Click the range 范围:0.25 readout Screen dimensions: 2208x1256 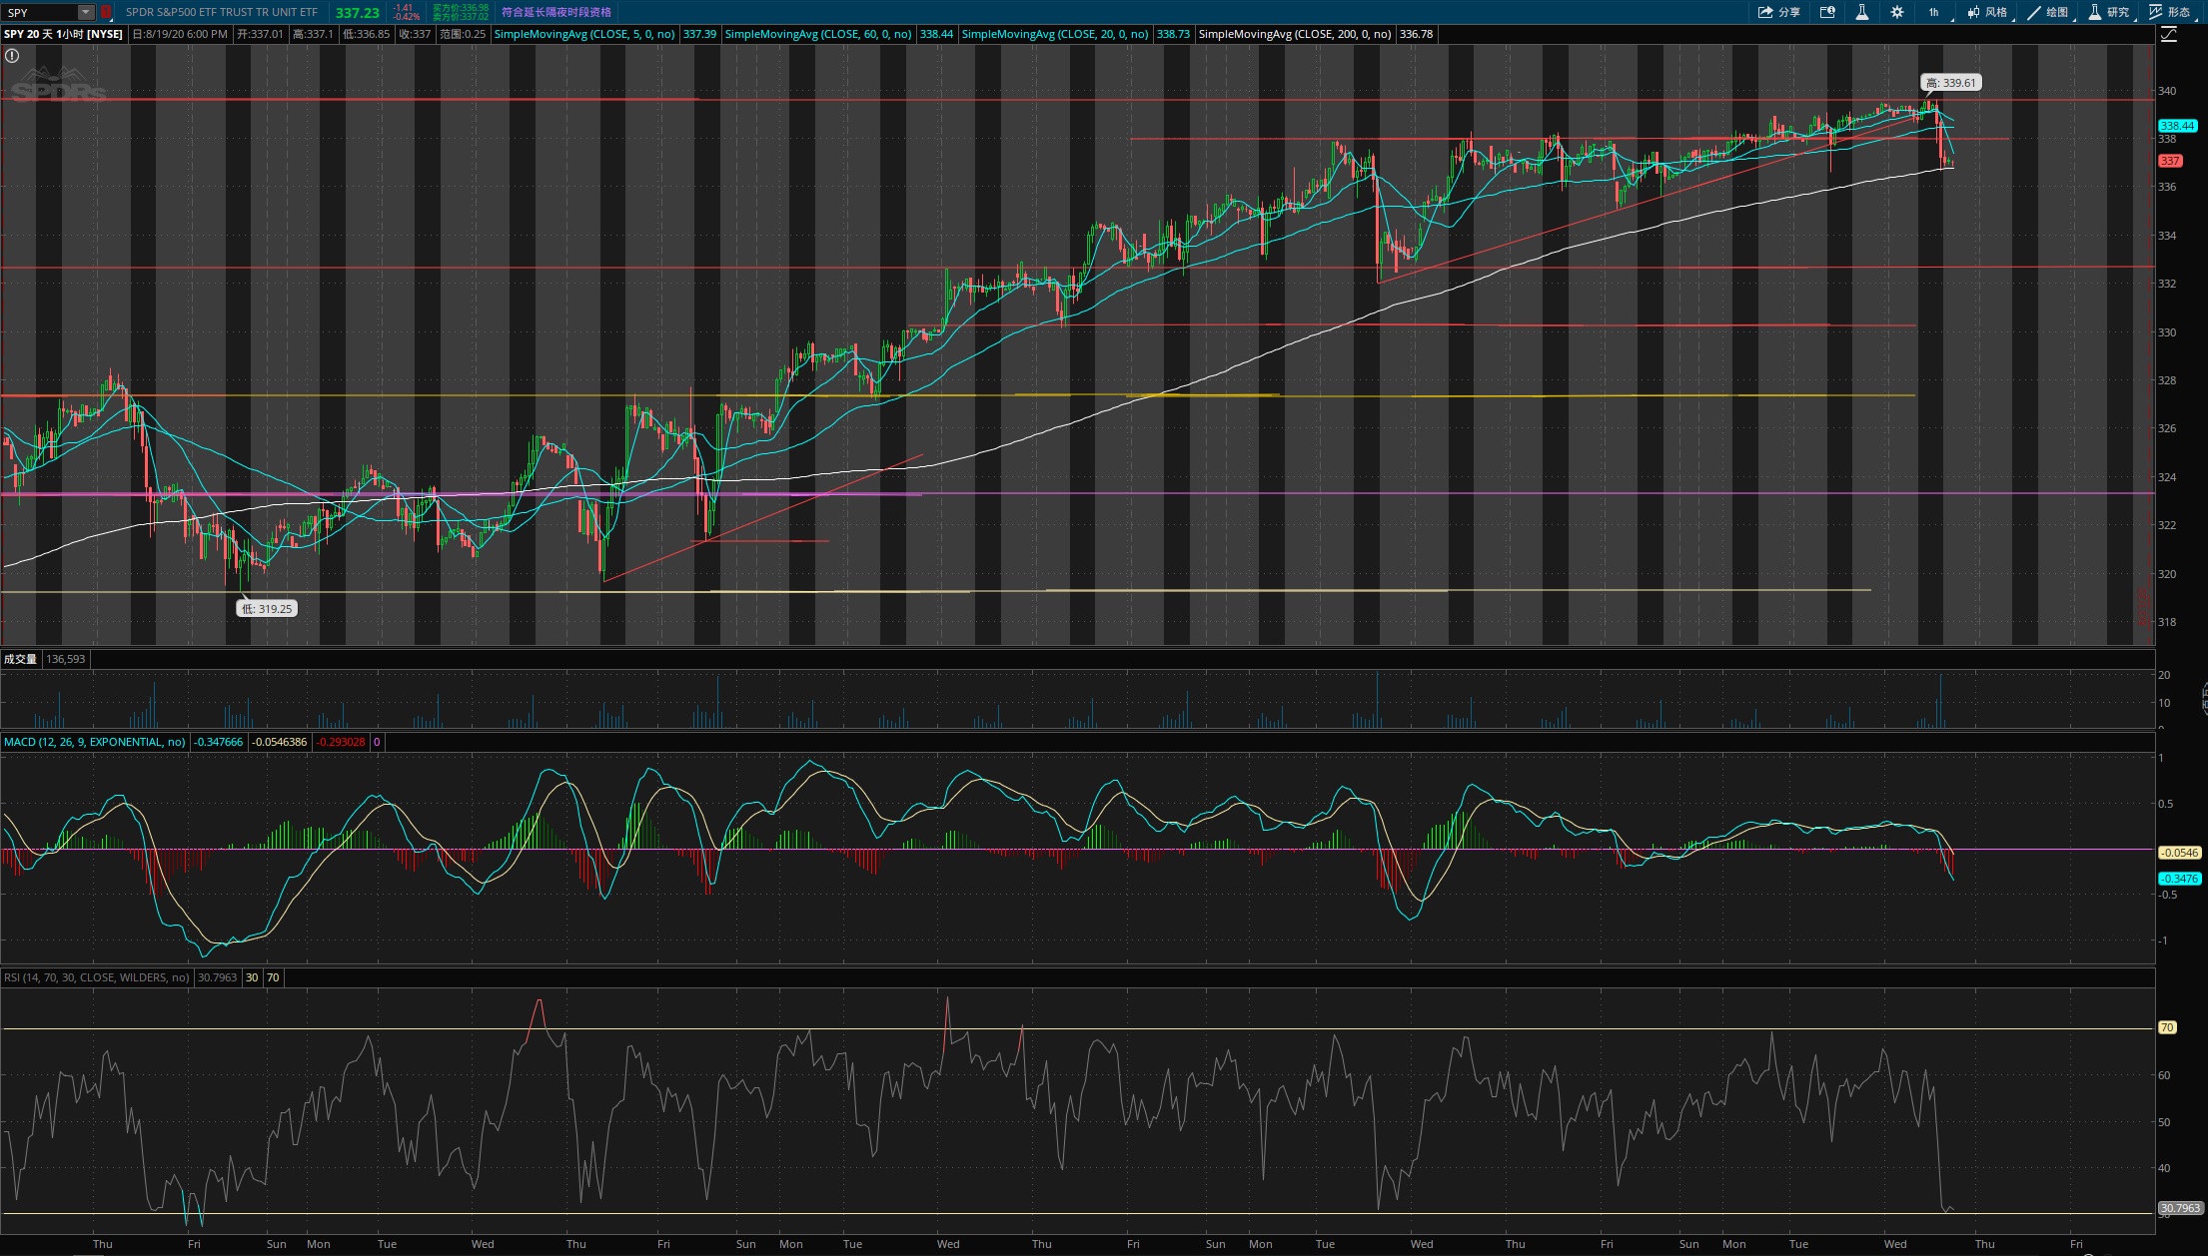[463, 34]
